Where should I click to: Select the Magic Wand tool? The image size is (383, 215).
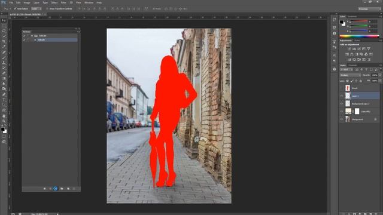coord(4,36)
